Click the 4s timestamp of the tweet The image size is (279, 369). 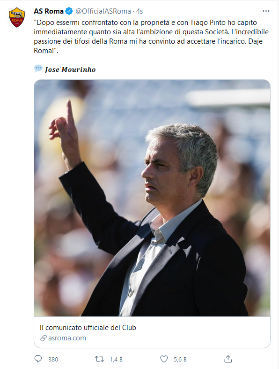click(139, 11)
